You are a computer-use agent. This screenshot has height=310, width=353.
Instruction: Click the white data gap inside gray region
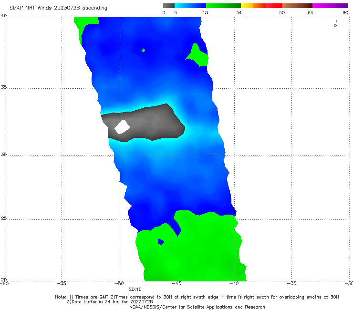coord(122,127)
